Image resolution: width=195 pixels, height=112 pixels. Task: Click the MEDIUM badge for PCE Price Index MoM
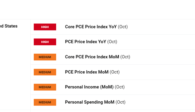point(45,72)
